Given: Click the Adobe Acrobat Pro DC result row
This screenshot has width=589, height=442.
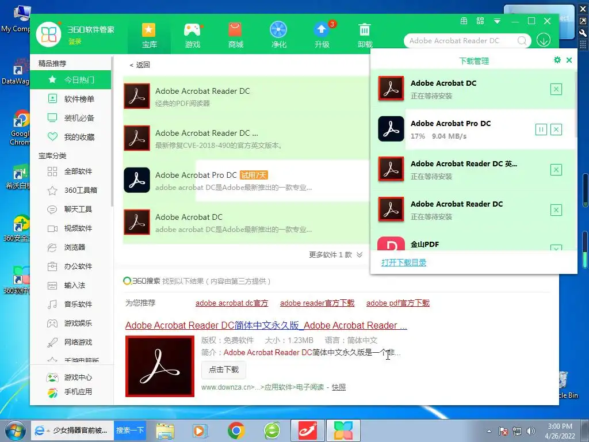Looking at the screenshot, I should click(246, 180).
